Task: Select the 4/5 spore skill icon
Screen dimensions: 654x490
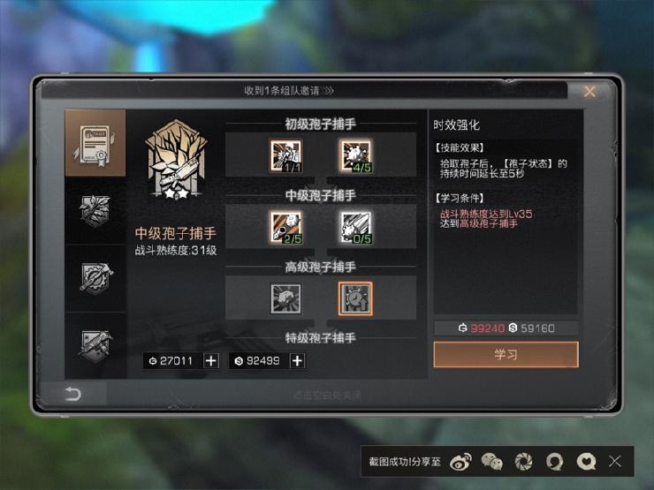Action: click(355, 156)
